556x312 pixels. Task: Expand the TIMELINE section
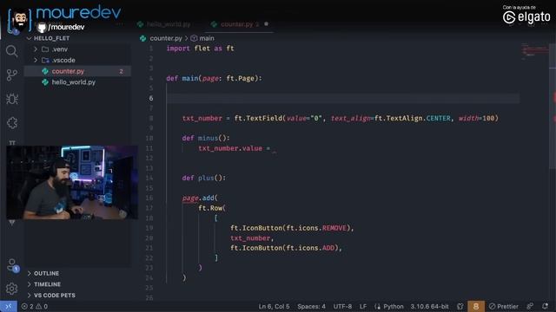47,284
